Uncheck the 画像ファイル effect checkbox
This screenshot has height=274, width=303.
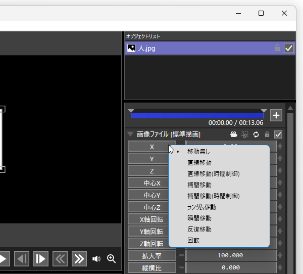tap(278, 134)
